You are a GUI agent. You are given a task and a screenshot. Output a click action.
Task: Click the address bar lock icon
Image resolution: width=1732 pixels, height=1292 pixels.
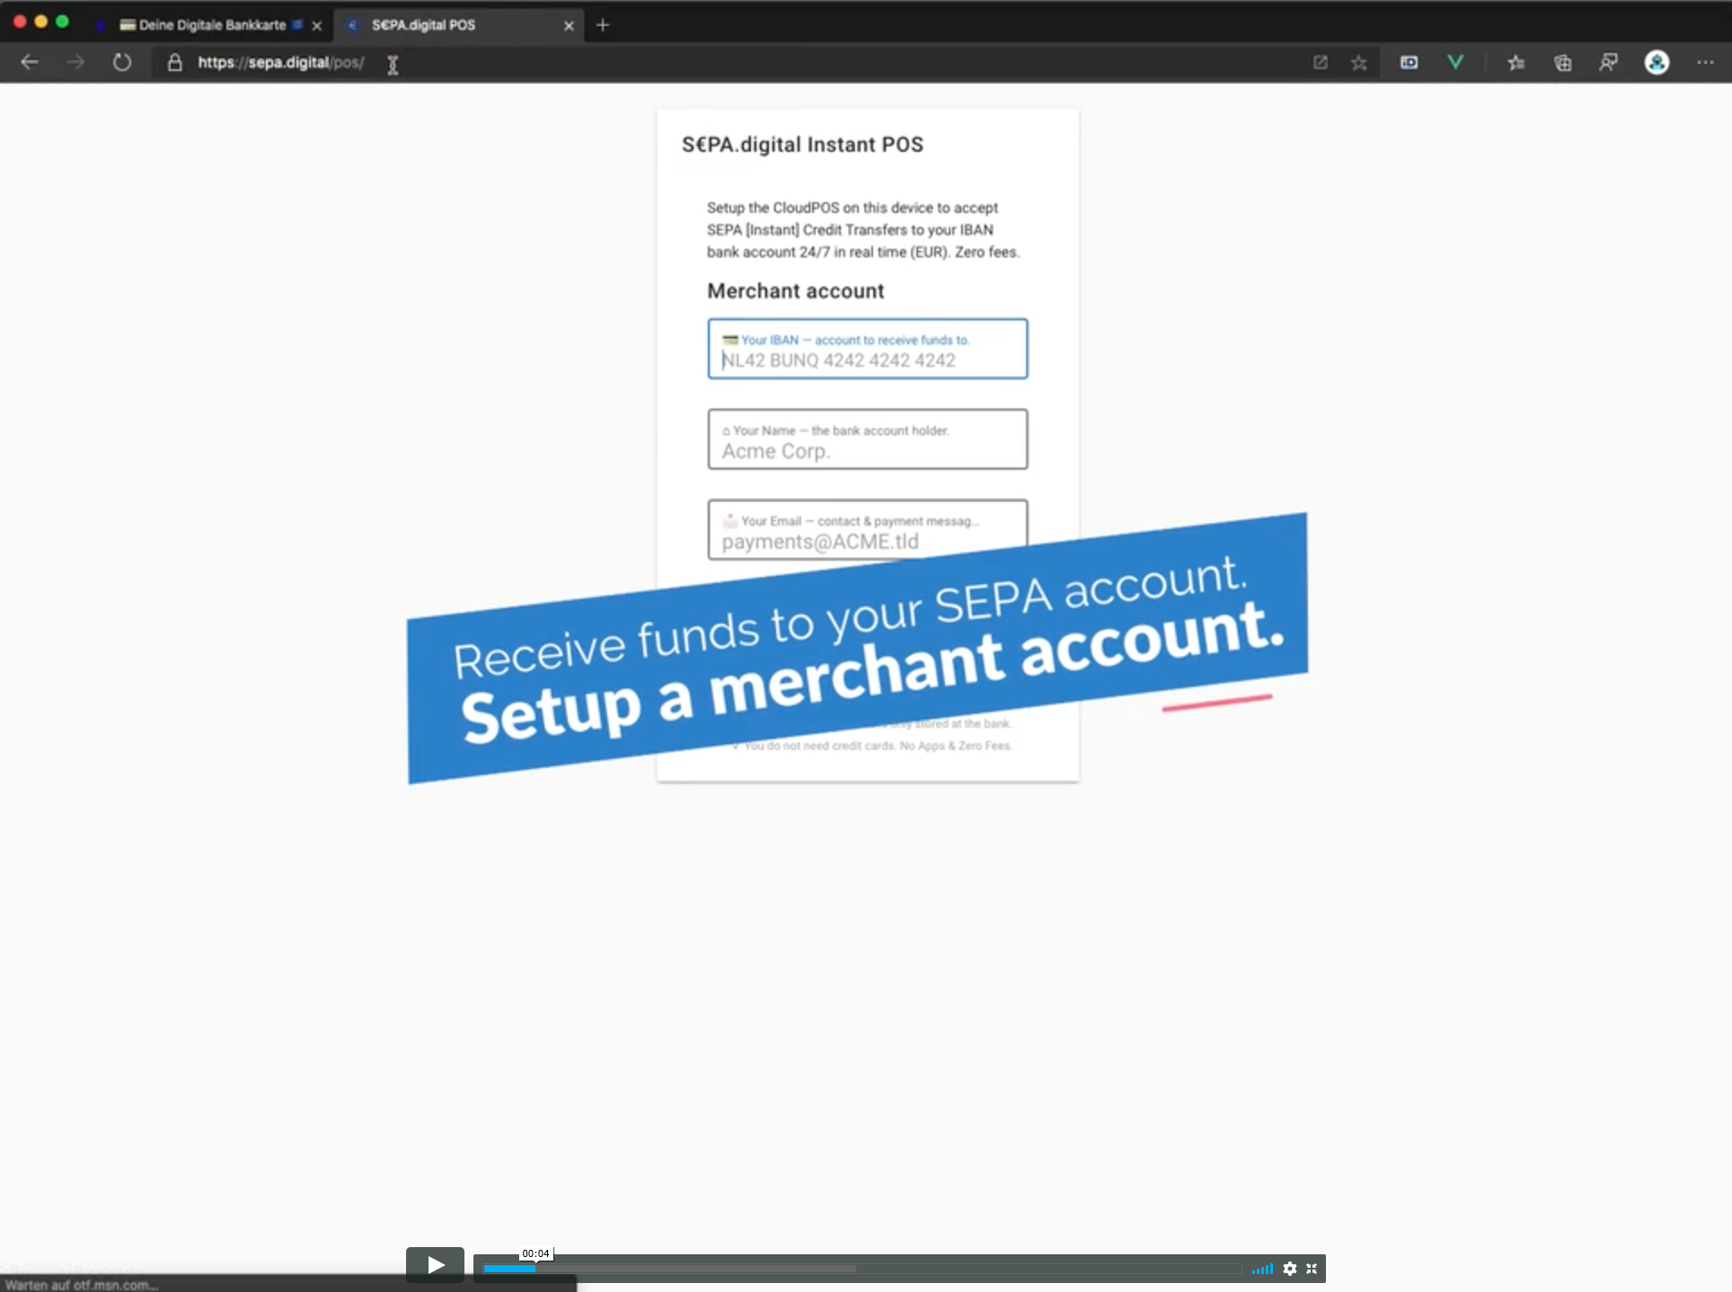175,62
